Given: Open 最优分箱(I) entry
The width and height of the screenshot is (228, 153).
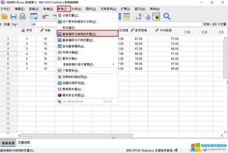Looking at the screenshot, I should pos(87,59).
